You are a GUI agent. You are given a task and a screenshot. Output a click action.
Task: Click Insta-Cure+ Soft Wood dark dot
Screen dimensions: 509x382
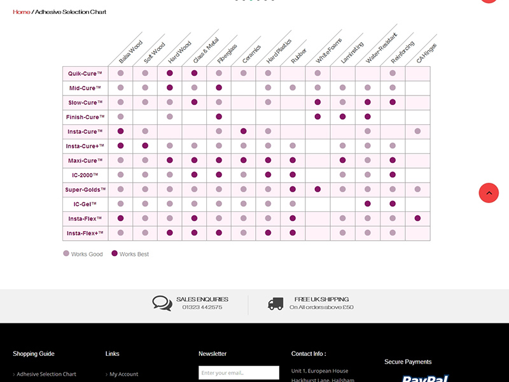[x=145, y=146]
